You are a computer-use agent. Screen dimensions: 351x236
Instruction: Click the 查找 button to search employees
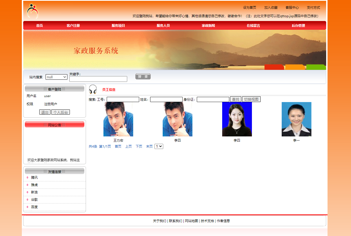coord(235,99)
